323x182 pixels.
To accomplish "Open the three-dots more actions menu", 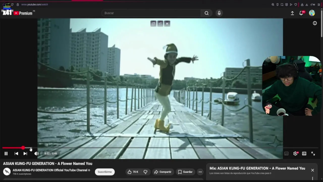I will tap(200, 172).
